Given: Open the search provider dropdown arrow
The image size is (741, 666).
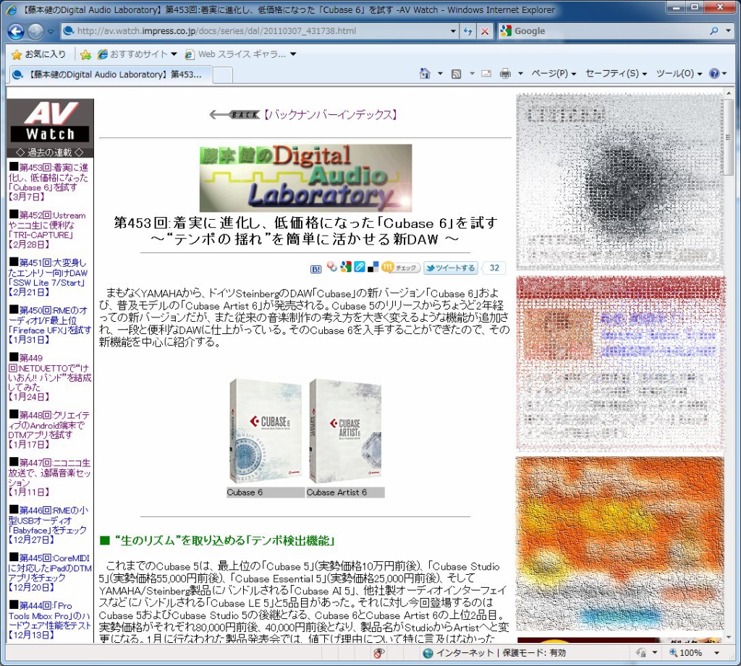Looking at the screenshot, I should tap(728, 31).
